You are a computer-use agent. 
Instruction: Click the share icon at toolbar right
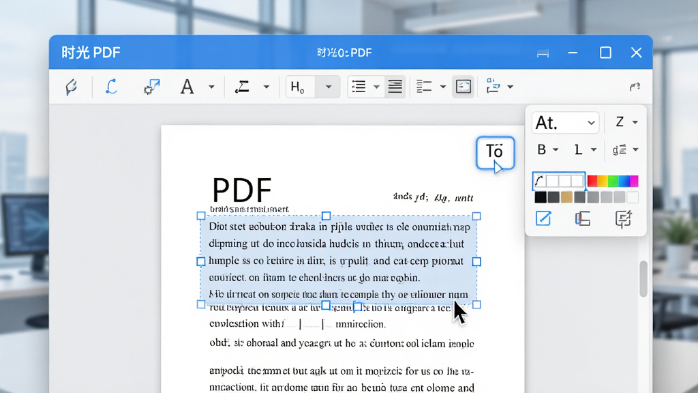click(x=635, y=87)
